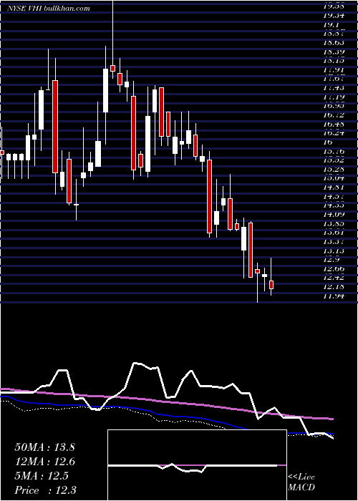The image size is (358, 501).
Task: Click the 18.39 price axis label
Action: tap(334, 52)
